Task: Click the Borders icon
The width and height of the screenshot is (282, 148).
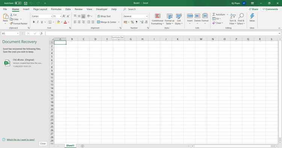Action: point(50,22)
